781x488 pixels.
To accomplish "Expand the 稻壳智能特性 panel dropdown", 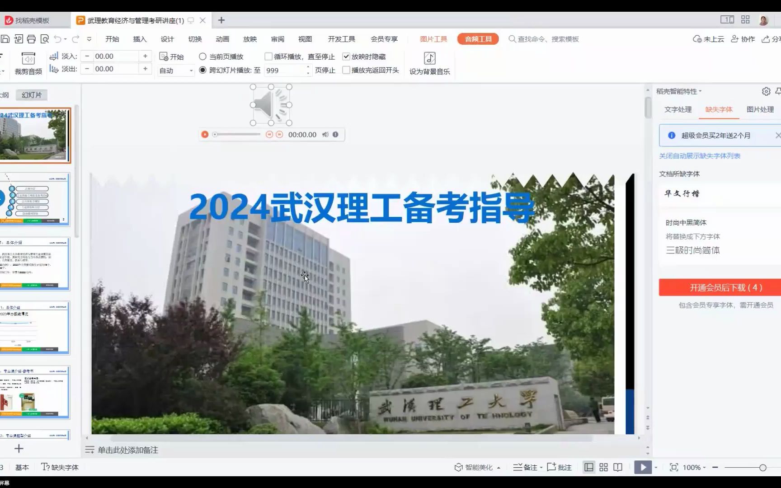I will coord(700,91).
